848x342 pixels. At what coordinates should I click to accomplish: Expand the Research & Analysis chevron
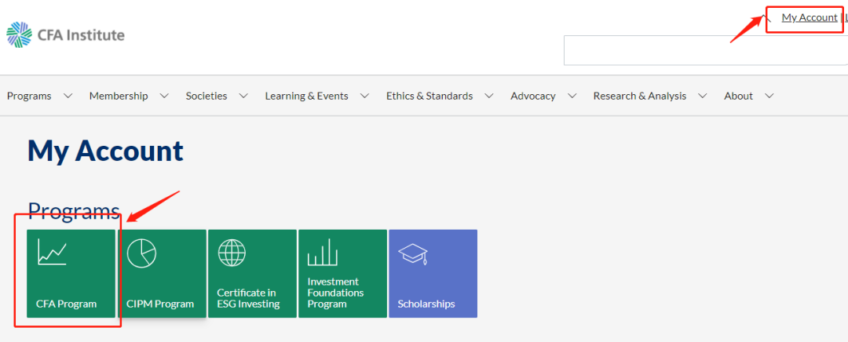703,96
